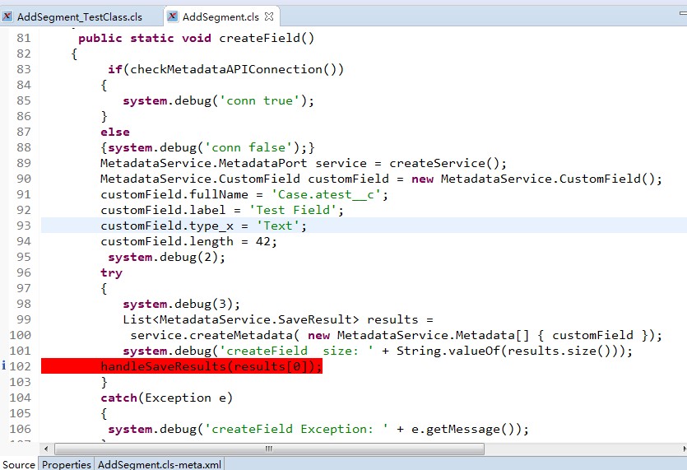This screenshot has width=687, height=470.
Task: Click 'catch(Exception e)' on line 104
Action: coord(167,398)
